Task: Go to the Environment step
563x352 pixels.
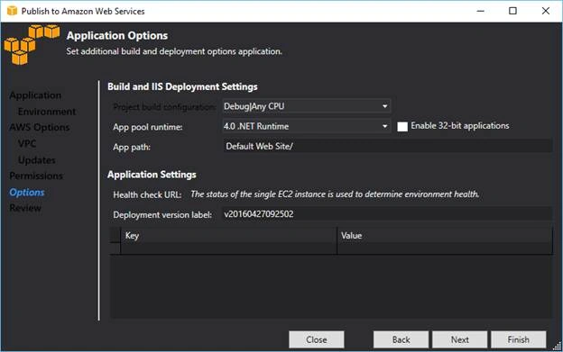Action: point(47,112)
